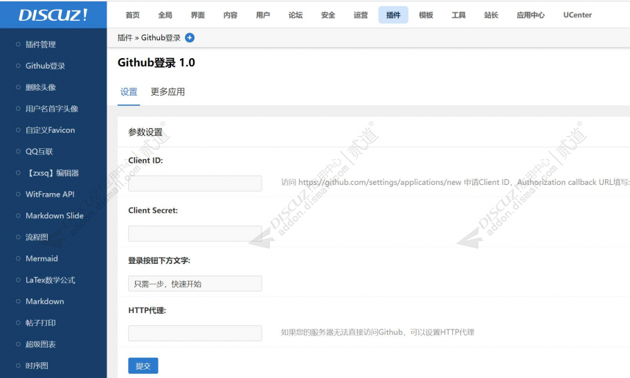The height and width of the screenshot is (378, 630).
Task: Click the Client ID help text with Github URL
Action: click(x=455, y=182)
